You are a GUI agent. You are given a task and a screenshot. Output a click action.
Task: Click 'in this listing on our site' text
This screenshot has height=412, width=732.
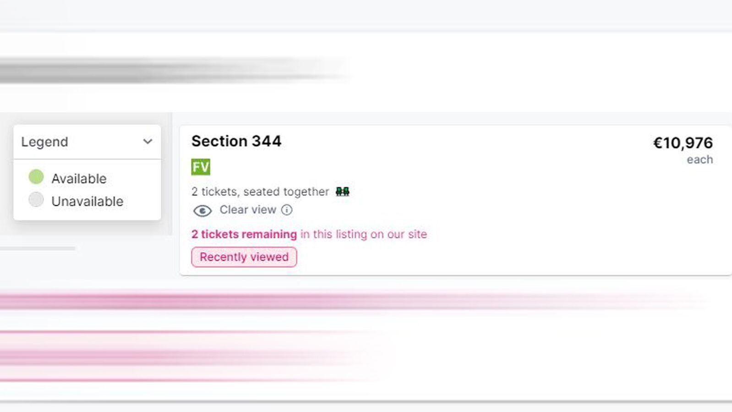point(364,234)
